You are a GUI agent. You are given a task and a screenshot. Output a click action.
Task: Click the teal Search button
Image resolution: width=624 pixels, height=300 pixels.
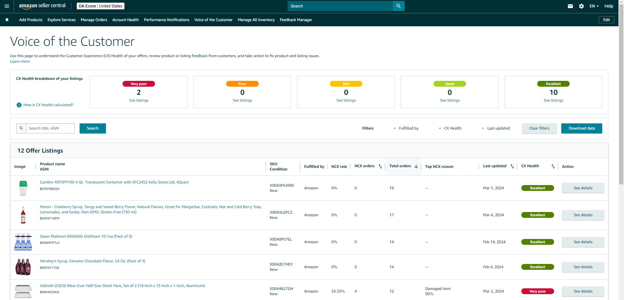click(93, 128)
